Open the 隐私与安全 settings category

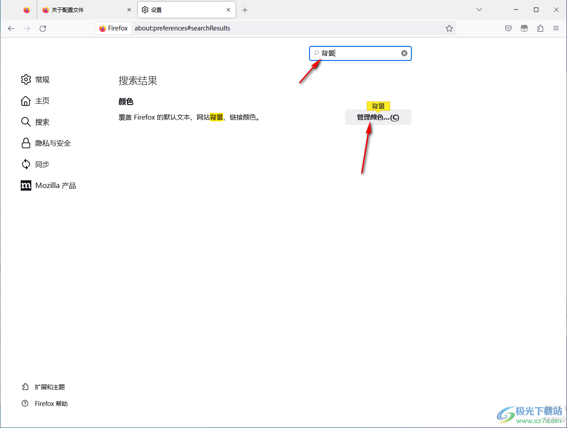[x=46, y=143]
